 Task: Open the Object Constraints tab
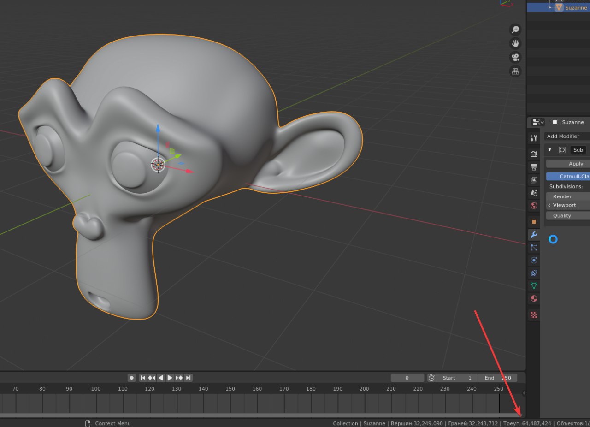[x=534, y=273]
